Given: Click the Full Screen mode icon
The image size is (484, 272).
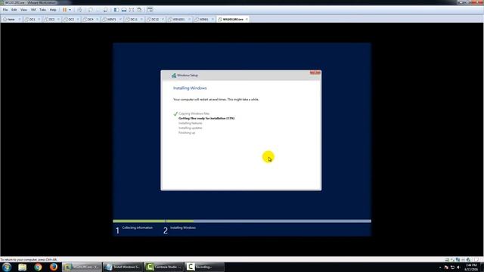Looking at the screenshot, I should [x=132, y=10].
